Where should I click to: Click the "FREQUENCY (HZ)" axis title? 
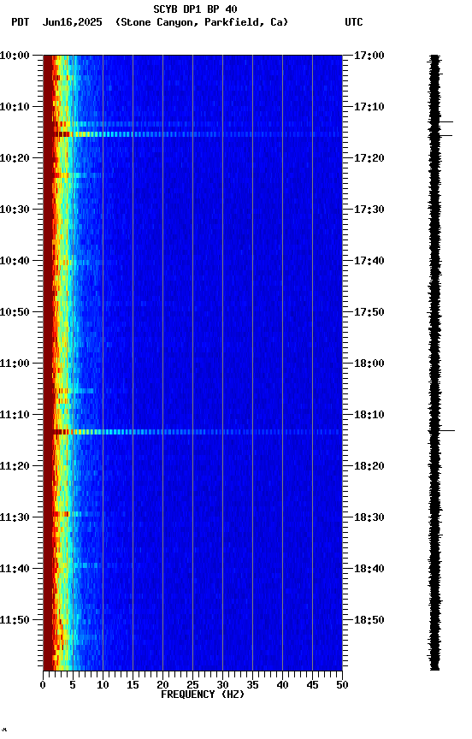[x=203, y=695]
